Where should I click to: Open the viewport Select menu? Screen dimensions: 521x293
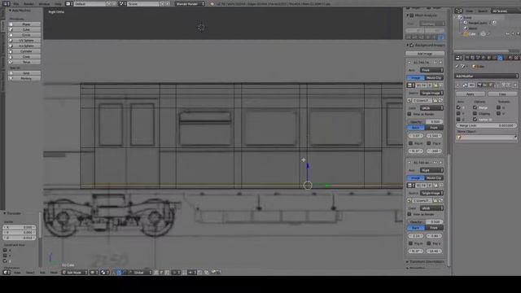coord(30,273)
